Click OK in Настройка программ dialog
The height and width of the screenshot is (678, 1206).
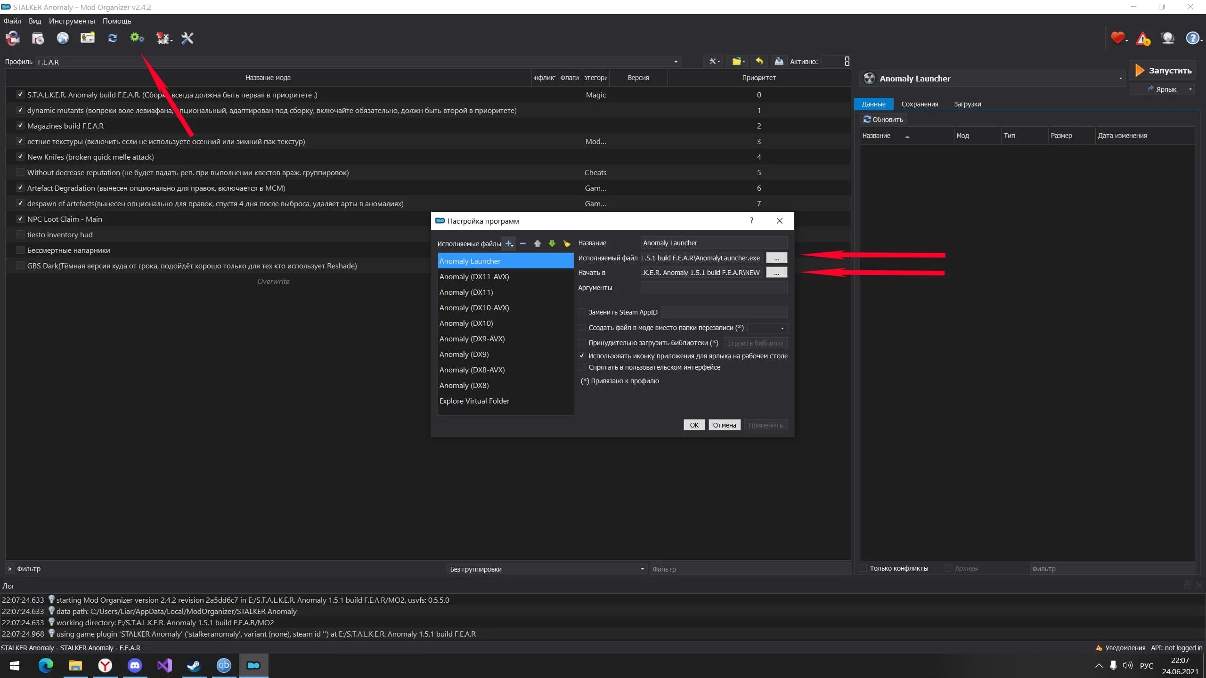point(694,425)
